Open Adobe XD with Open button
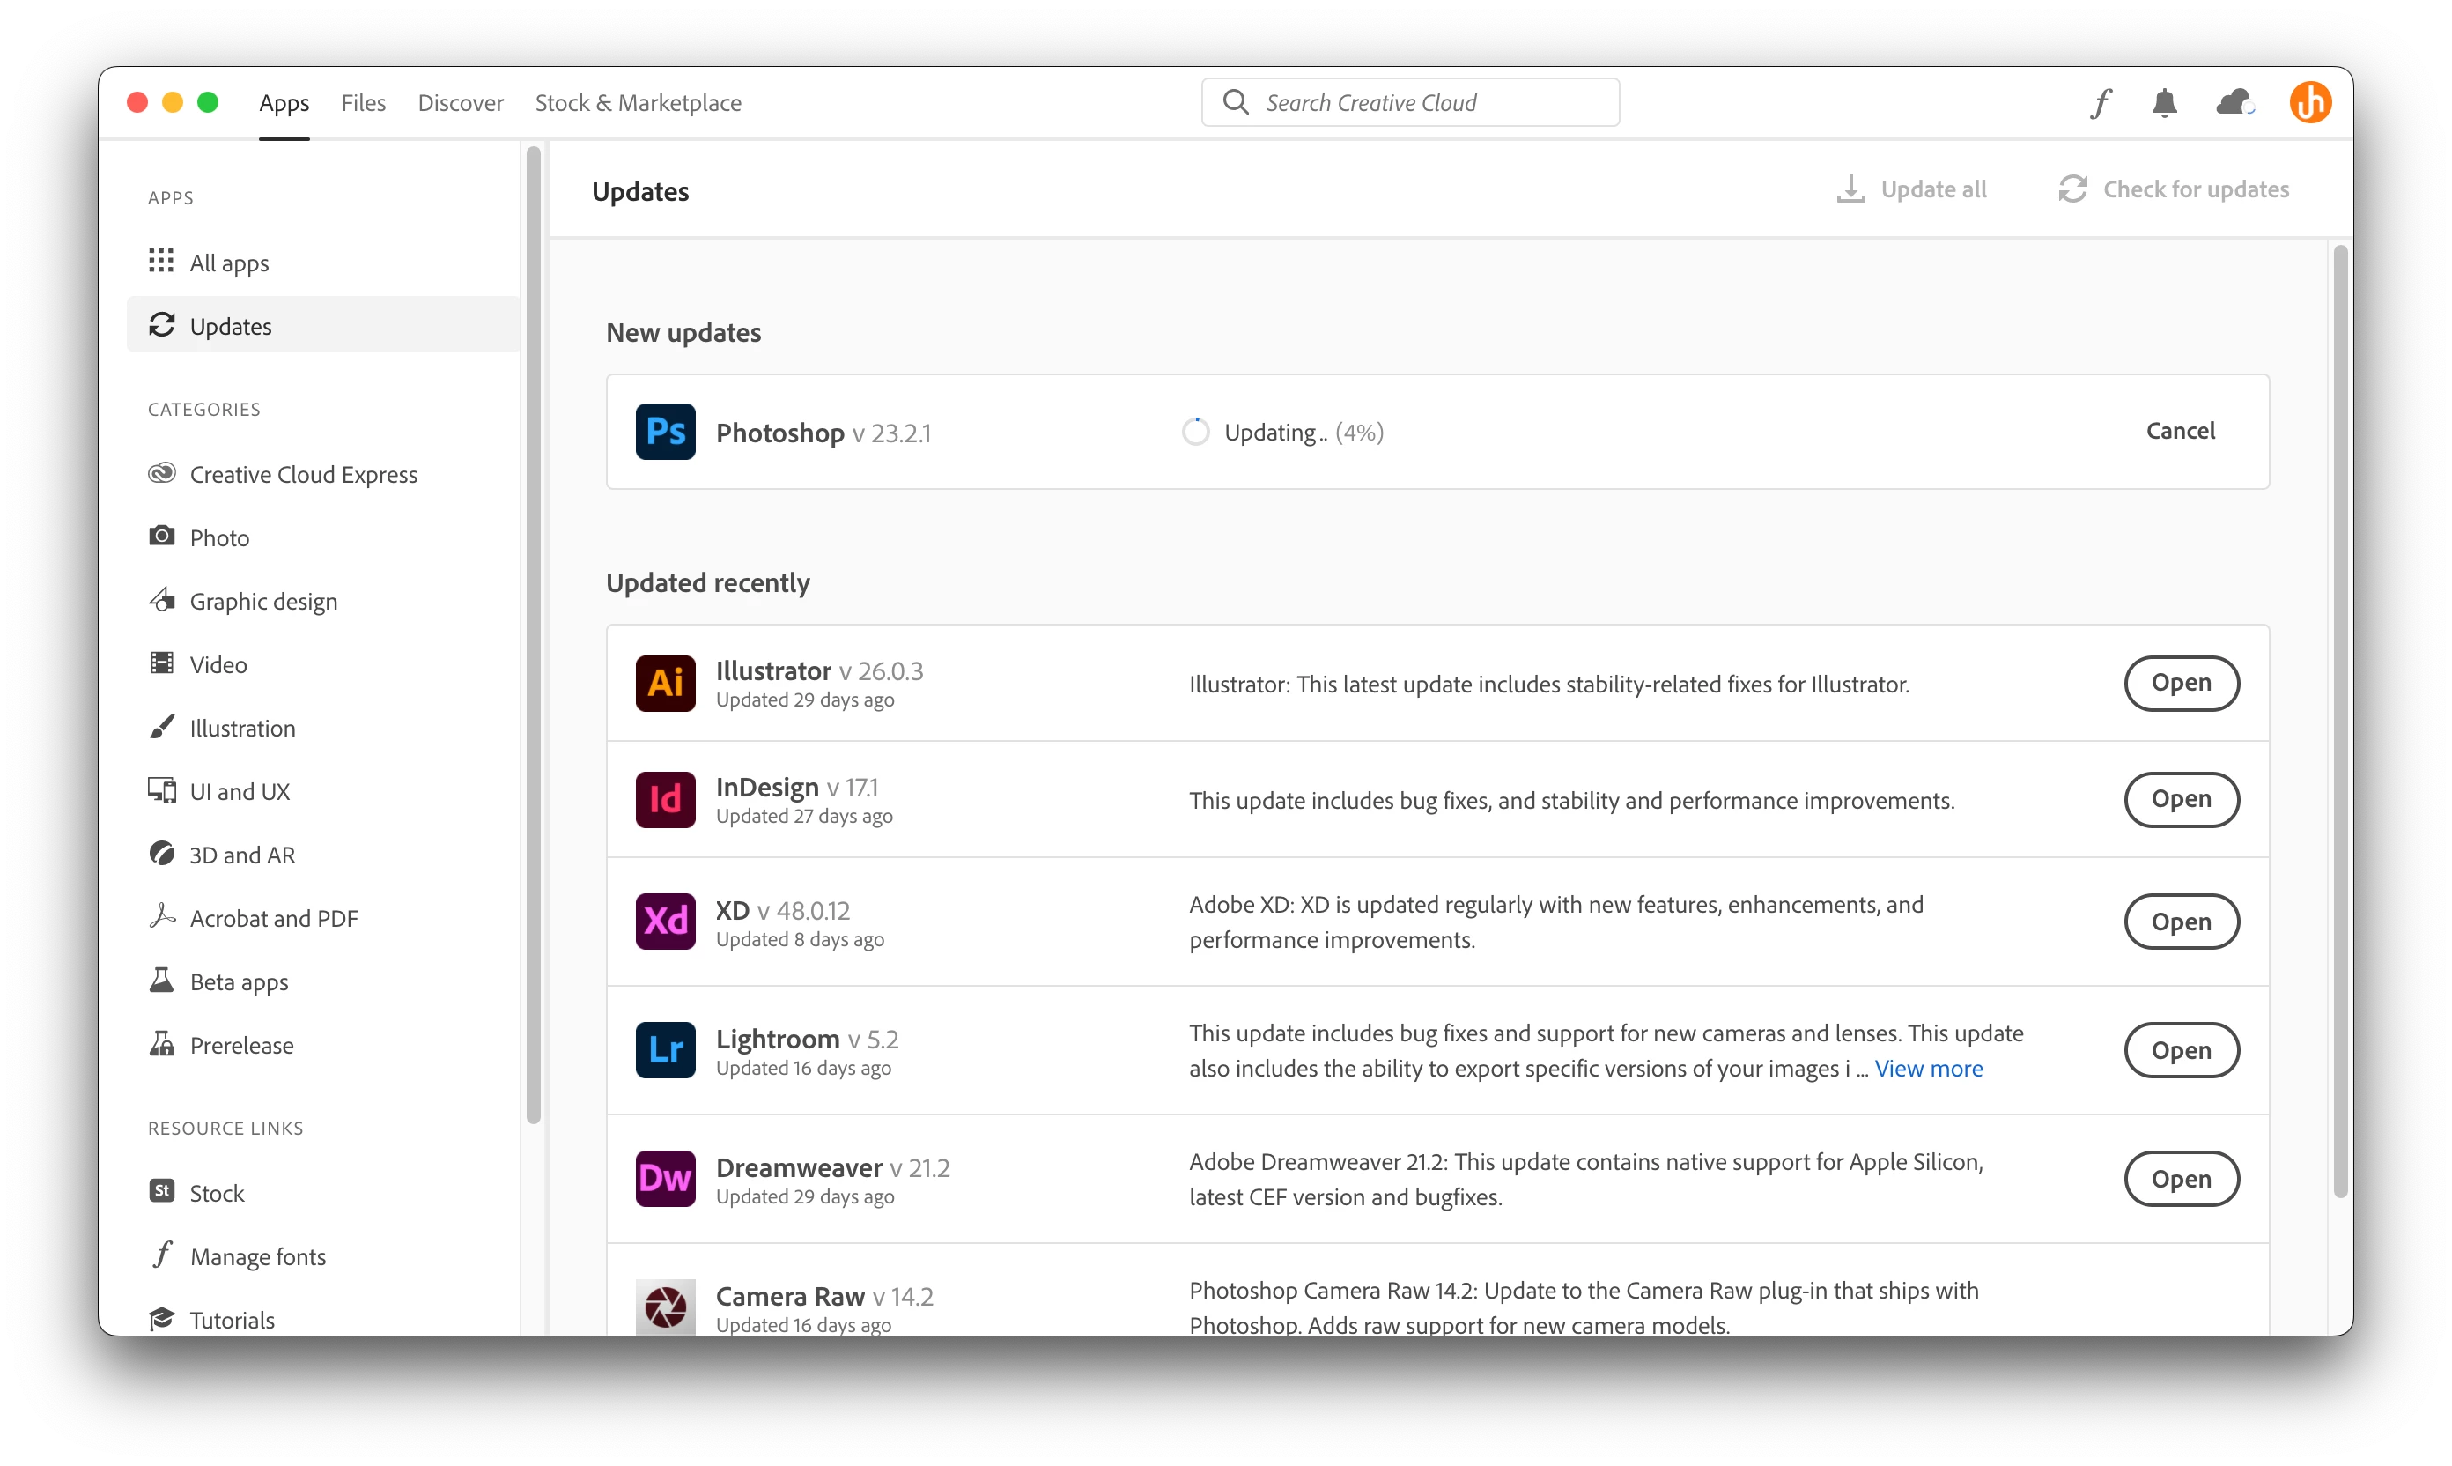 [x=2181, y=922]
